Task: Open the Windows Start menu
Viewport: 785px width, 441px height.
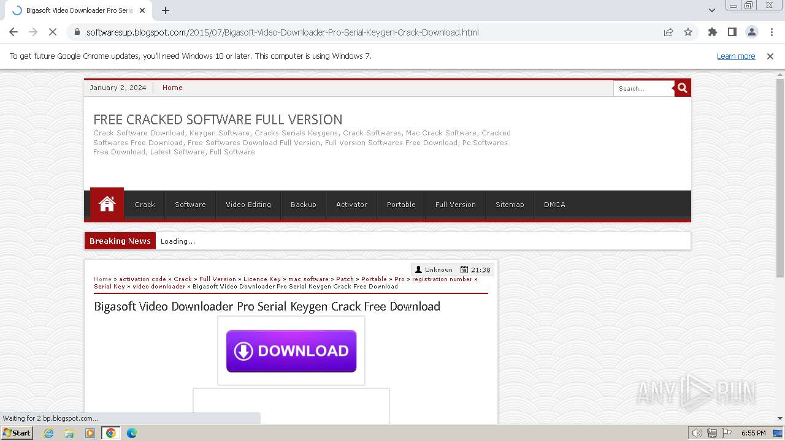Action: tap(17, 433)
